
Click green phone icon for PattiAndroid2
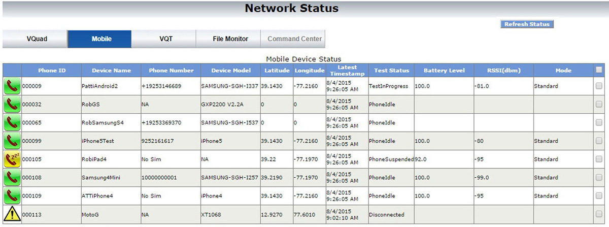point(12,86)
